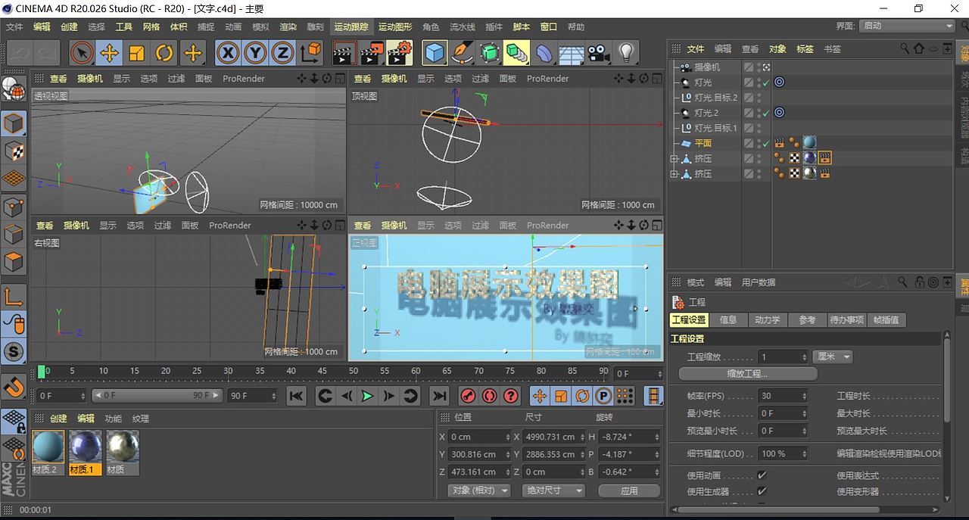The height and width of the screenshot is (520, 969).
Task: Toggle enable checkmark for 灯光 object
Action: point(766,83)
